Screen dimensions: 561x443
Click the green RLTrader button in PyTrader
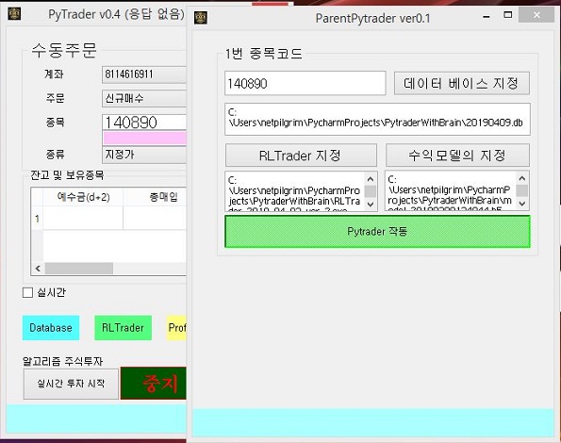[123, 327]
